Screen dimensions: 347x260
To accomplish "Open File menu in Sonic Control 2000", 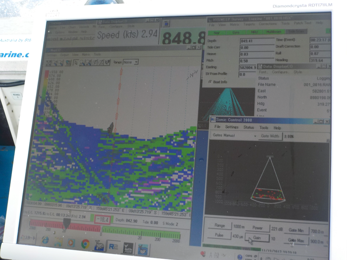I will (x=217, y=127).
